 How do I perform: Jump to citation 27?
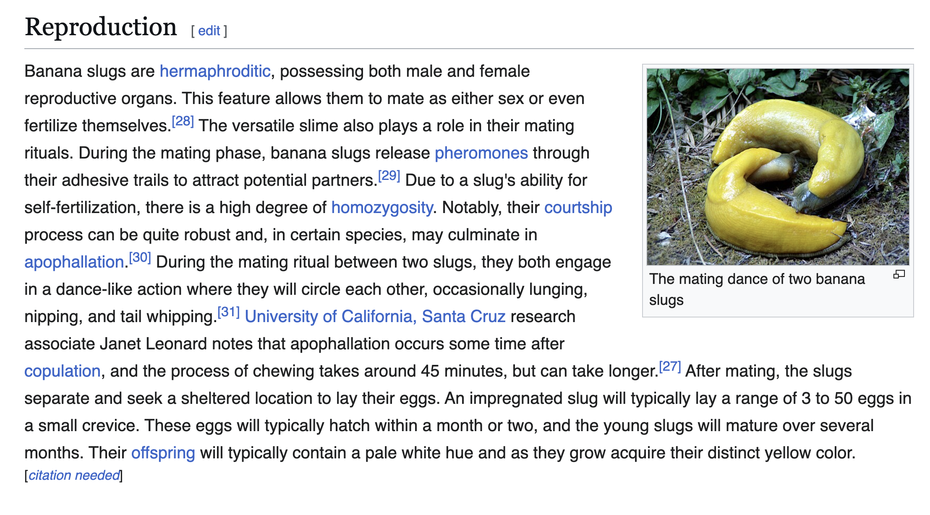670,367
